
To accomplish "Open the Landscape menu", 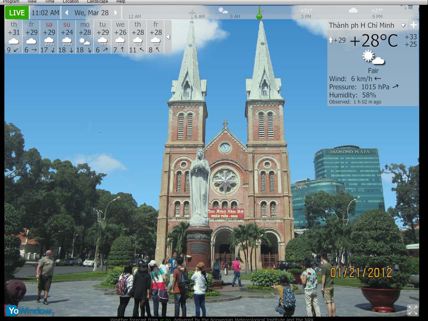I will tap(98, 2).
